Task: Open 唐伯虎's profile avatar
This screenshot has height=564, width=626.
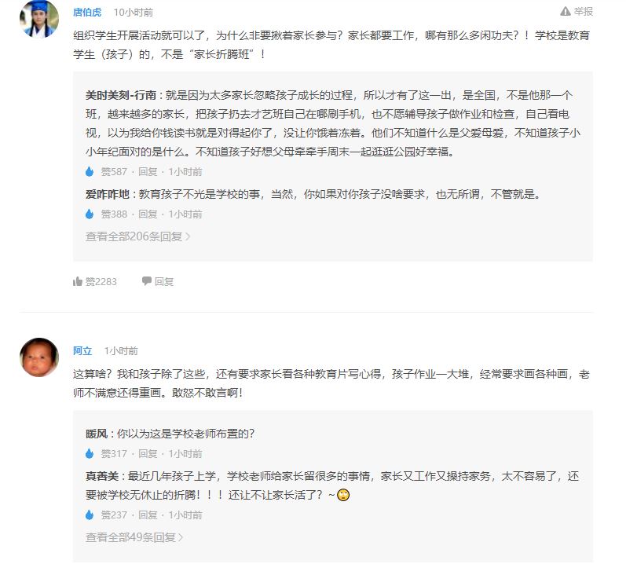Action: pos(38,20)
